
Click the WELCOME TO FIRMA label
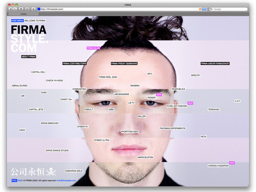35,20
